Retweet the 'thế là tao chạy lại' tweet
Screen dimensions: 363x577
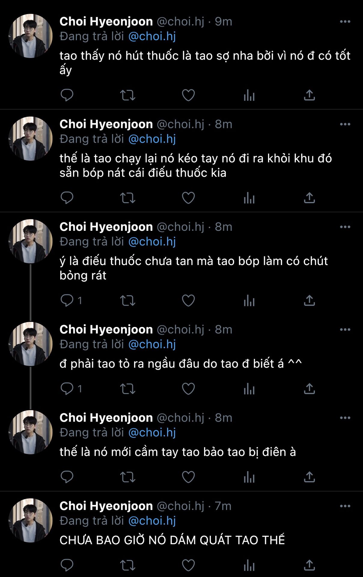(x=128, y=198)
